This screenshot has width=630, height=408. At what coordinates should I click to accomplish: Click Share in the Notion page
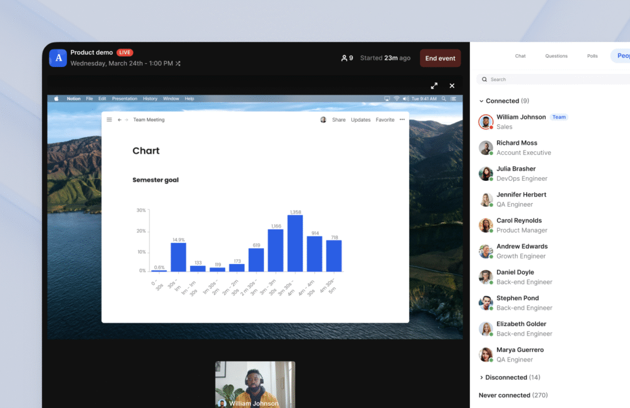point(339,120)
